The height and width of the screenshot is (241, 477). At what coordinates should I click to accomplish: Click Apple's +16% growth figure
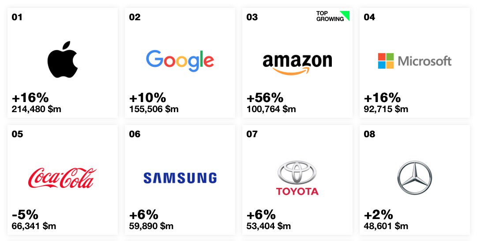(x=30, y=98)
